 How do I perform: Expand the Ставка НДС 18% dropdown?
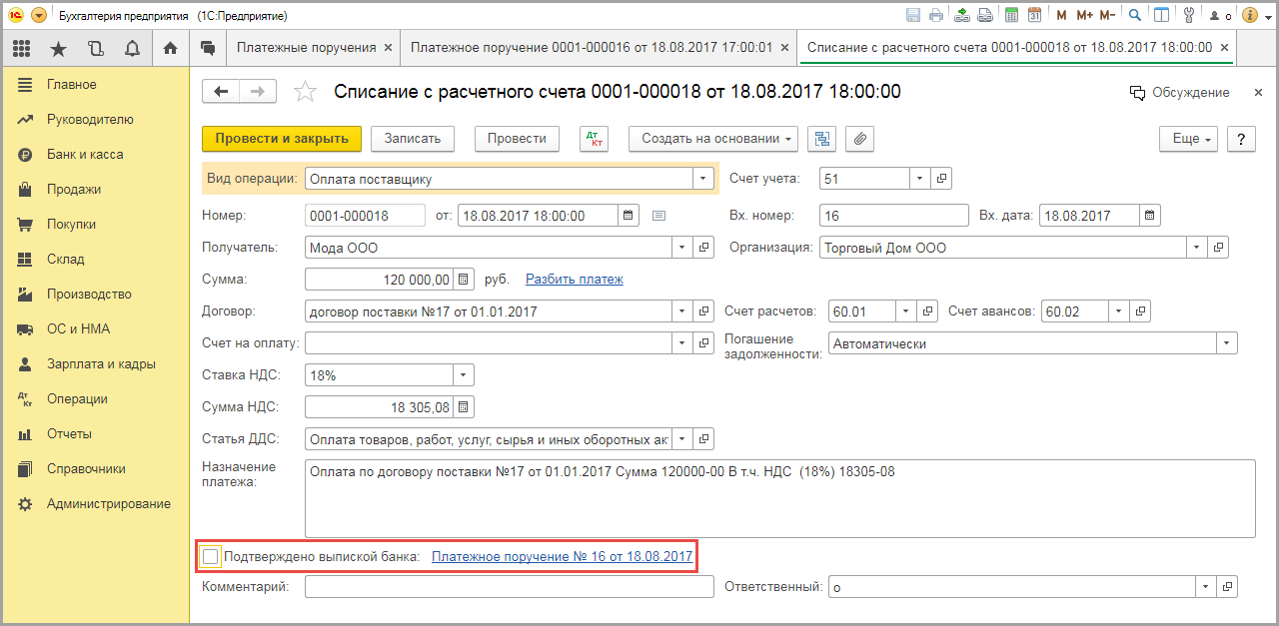point(464,375)
